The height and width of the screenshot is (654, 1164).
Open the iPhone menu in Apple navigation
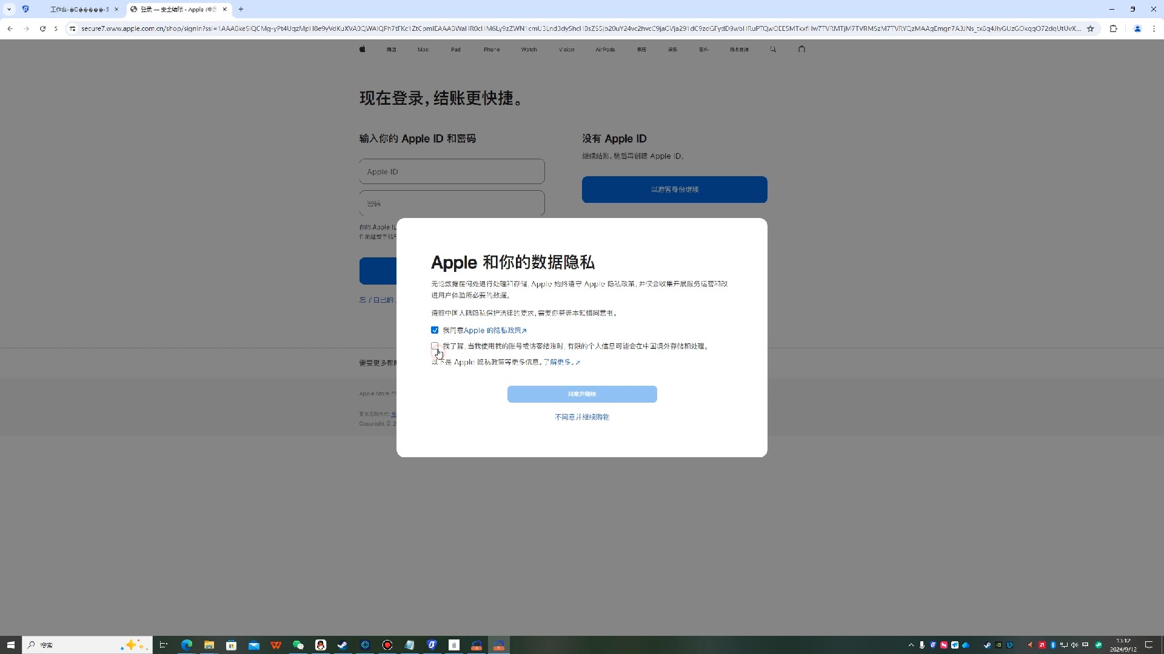[x=492, y=50]
